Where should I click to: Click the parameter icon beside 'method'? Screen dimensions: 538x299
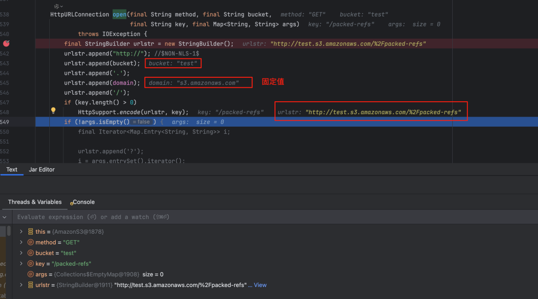tap(30, 242)
